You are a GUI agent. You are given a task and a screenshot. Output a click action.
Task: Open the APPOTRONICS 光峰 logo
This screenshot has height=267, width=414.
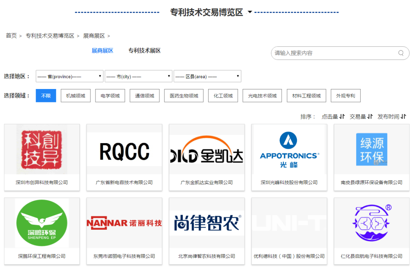click(289, 149)
